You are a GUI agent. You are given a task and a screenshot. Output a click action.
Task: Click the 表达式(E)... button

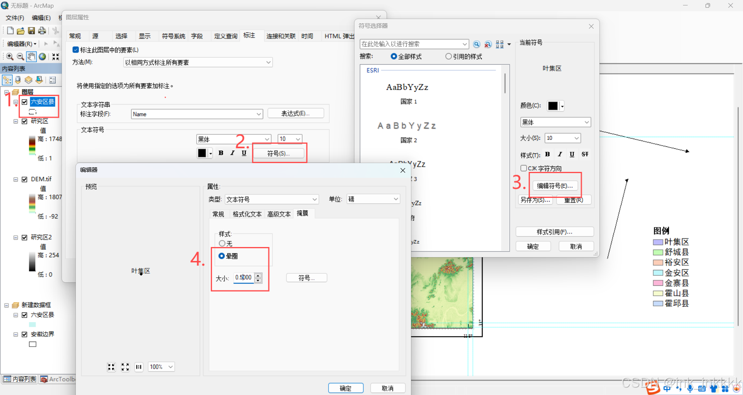pyautogui.click(x=296, y=113)
